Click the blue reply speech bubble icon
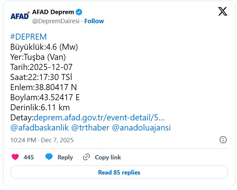Screen dimensions: 237x190 point(49,157)
